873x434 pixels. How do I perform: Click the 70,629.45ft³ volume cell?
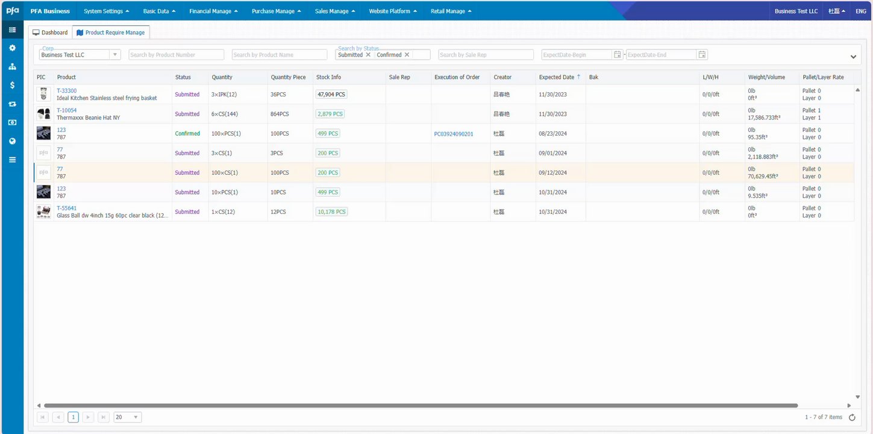763,177
